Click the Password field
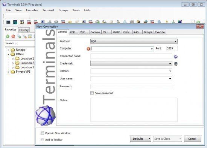 131,86
